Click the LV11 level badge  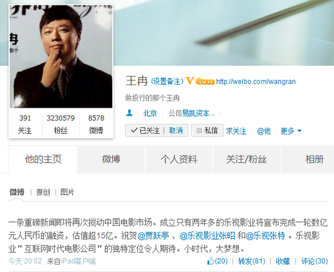click(205, 81)
